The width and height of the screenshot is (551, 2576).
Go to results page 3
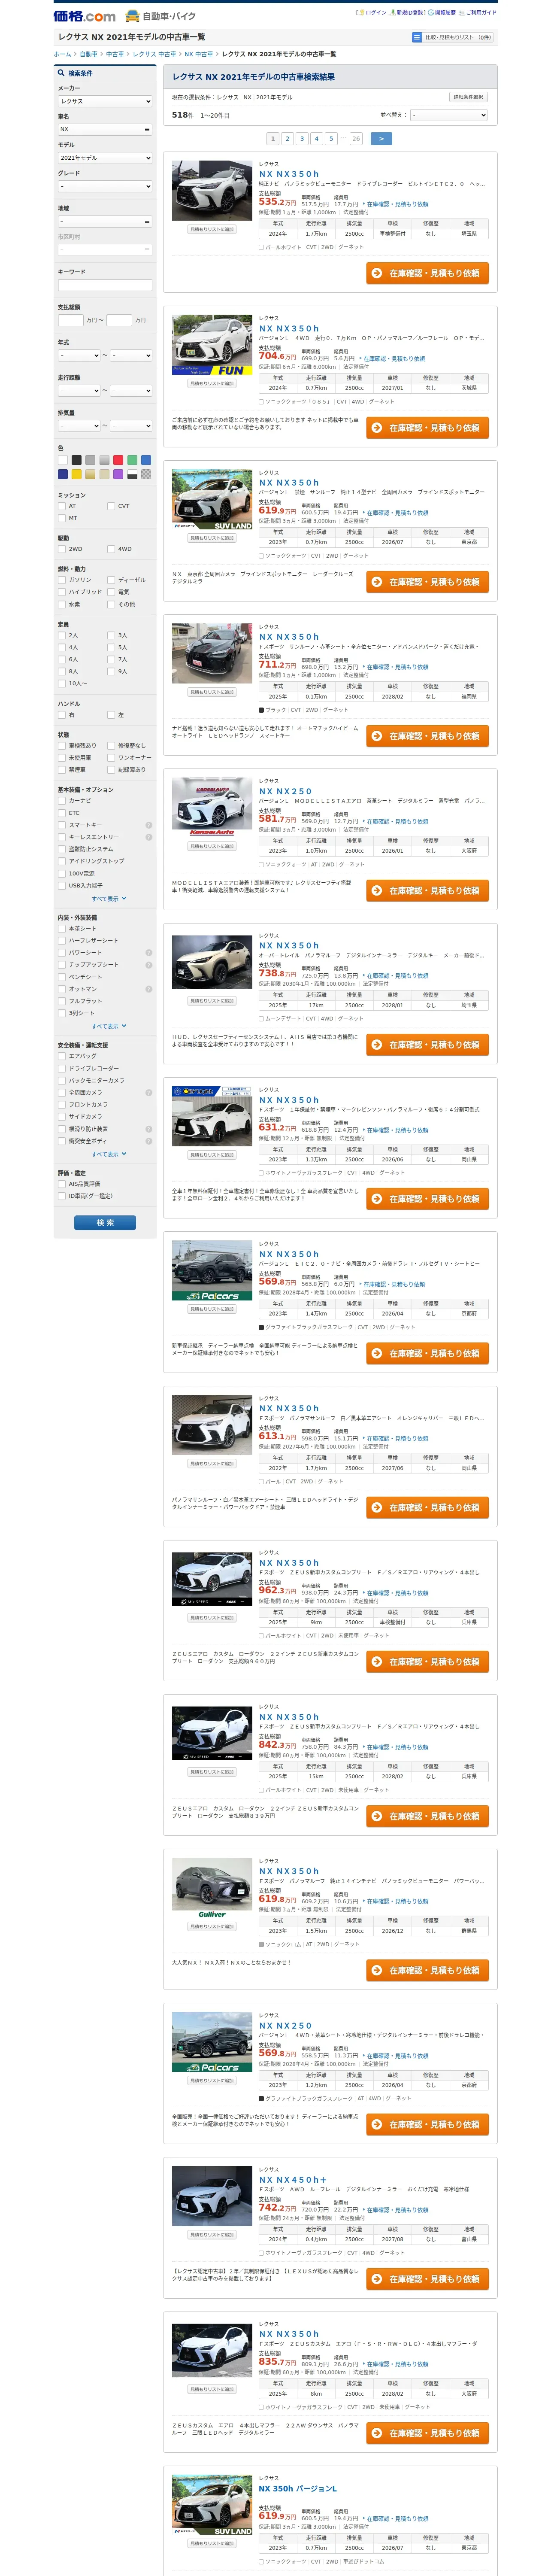[x=302, y=139]
